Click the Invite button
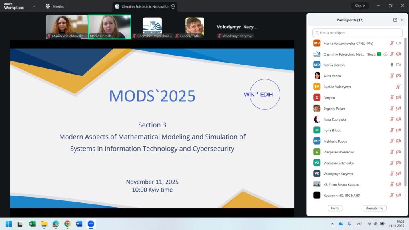The image size is (409, 230). click(x=335, y=208)
